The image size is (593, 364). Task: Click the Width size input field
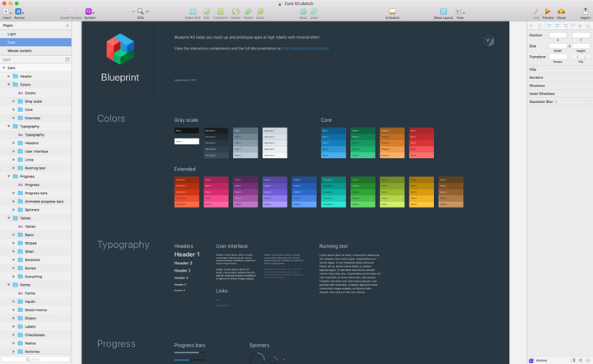(x=558, y=46)
